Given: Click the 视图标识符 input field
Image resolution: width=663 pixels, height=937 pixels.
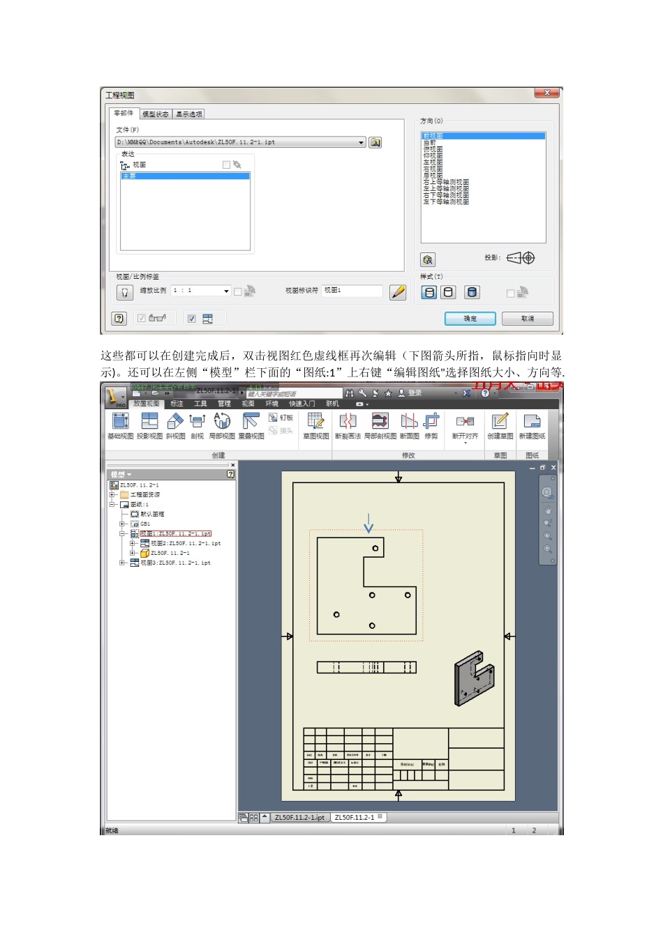Looking at the screenshot, I should click(352, 291).
